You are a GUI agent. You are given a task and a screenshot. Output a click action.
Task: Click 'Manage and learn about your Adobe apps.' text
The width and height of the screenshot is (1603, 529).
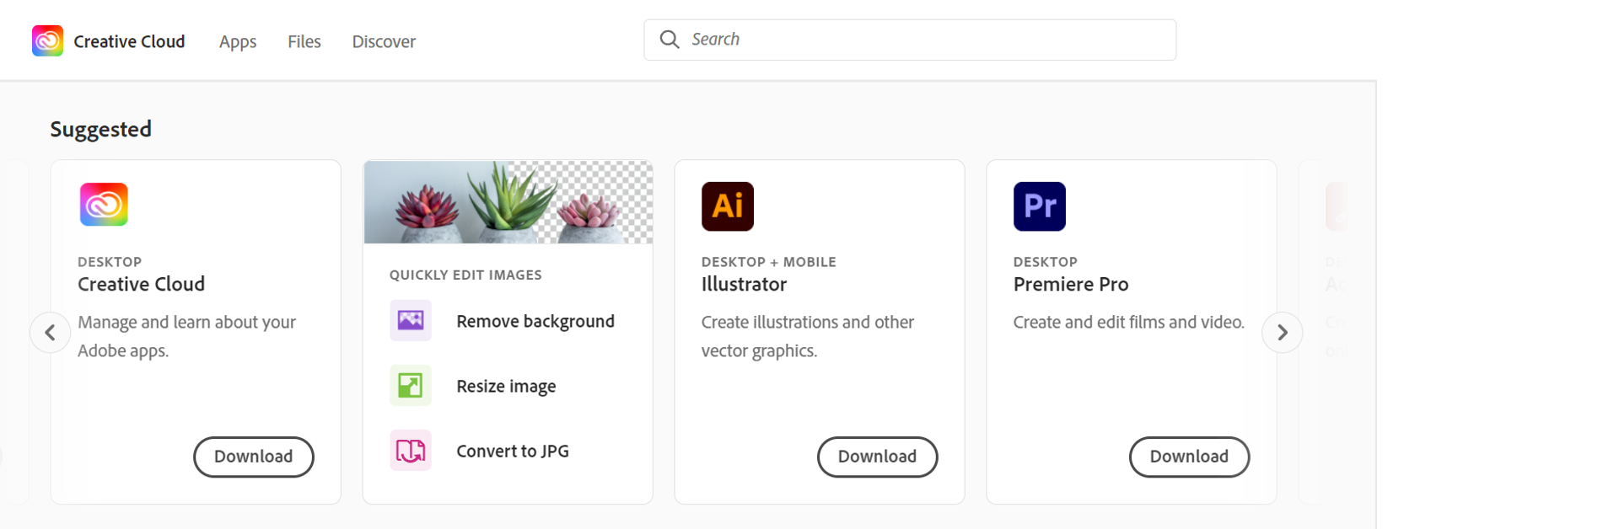[187, 336]
